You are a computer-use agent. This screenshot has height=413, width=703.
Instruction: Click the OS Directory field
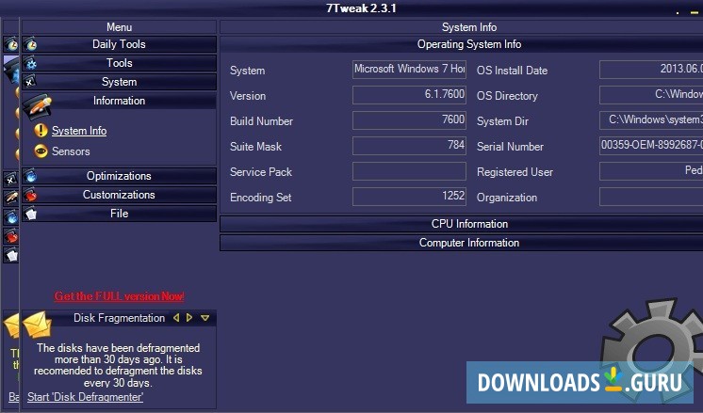pyautogui.click(x=651, y=95)
